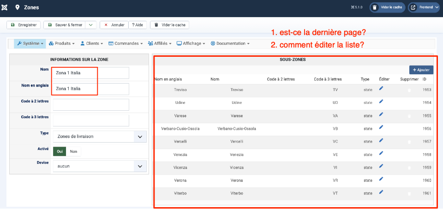Set Activé to Oui
Screen dimensions: 443x209
(x=60, y=151)
